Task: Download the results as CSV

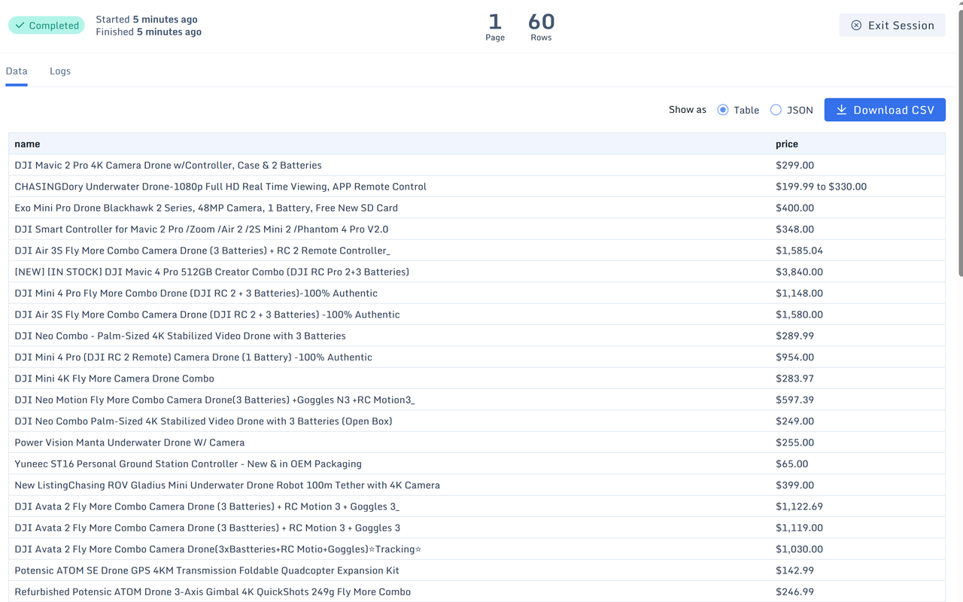Action: point(885,110)
